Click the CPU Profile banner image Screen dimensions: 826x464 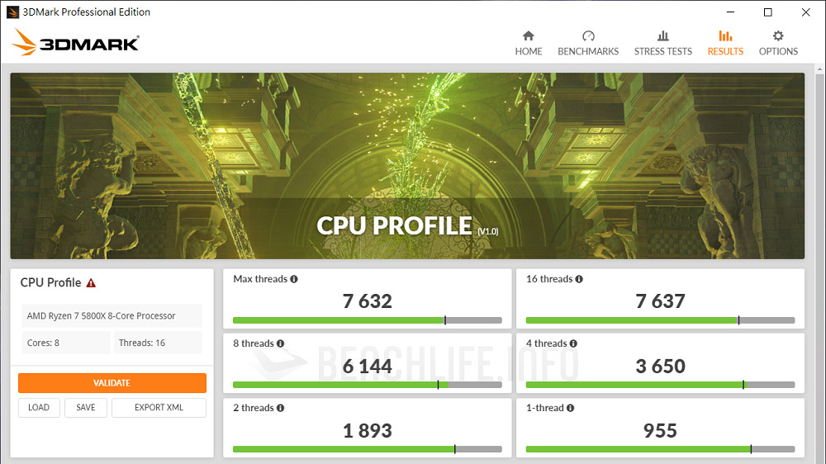407,165
